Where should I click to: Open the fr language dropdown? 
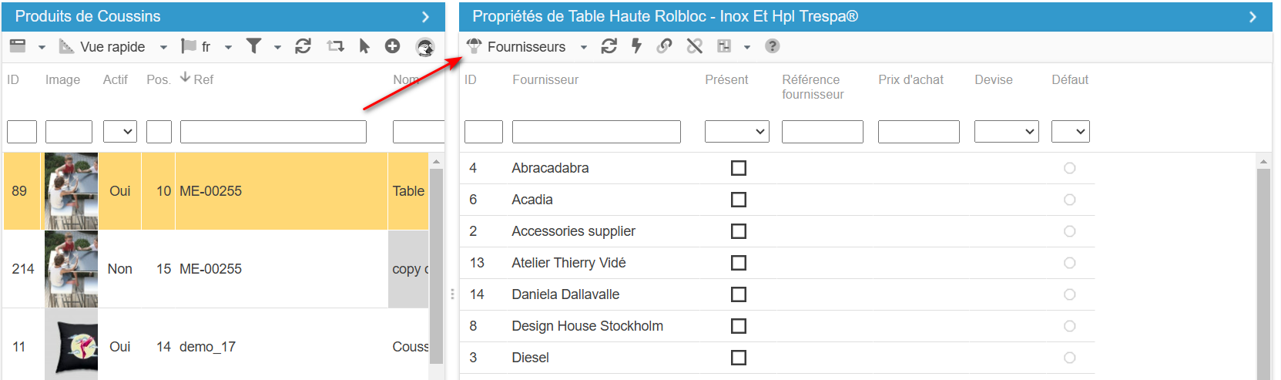[206, 47]
